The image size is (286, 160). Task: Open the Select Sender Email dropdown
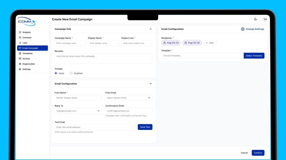click(x=129, y=98)
